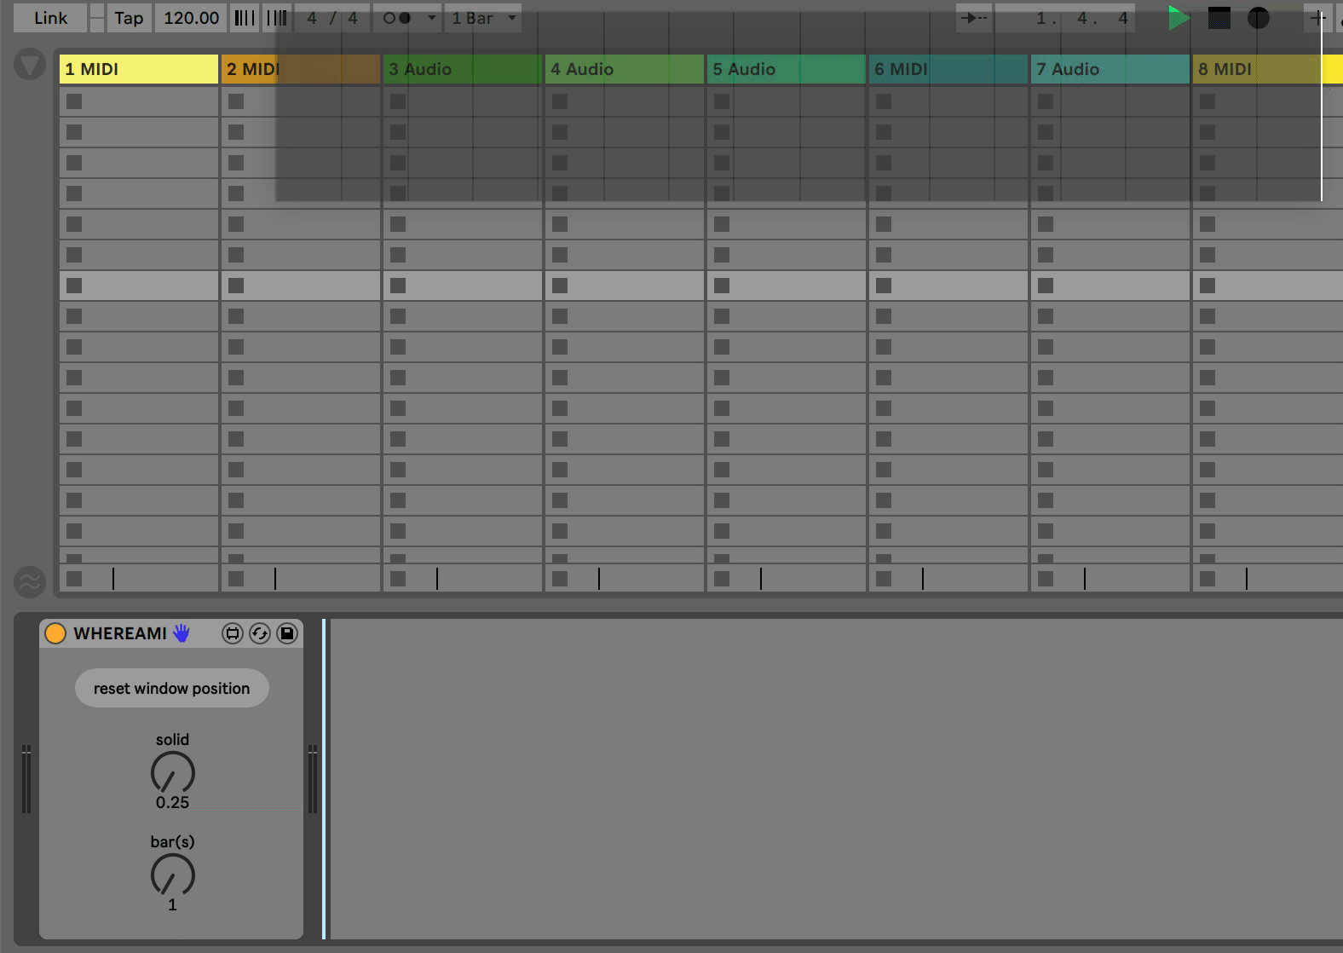This screenshot has height=953, width=1343.
Task: Click the WHEREAMI hot-swap preset icon
Action: click(x=260, y=633)
